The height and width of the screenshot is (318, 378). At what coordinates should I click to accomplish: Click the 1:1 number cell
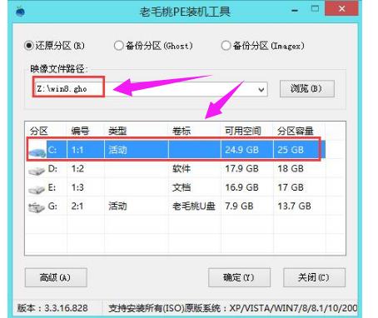(x=77, y=150)
